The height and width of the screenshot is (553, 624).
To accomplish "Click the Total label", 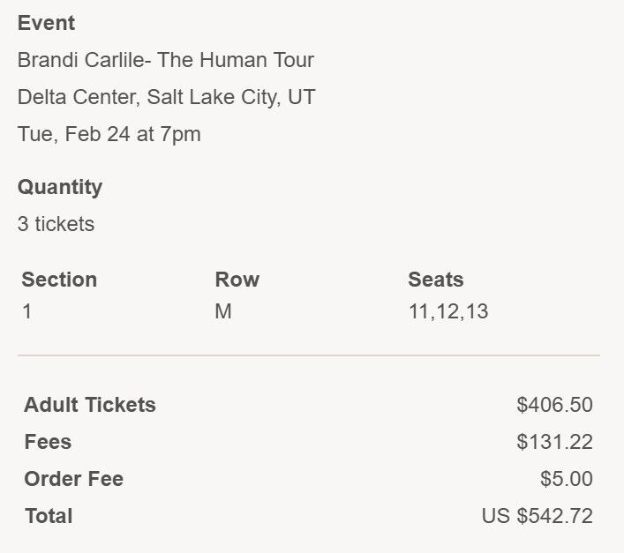I will tap(49, 516).
